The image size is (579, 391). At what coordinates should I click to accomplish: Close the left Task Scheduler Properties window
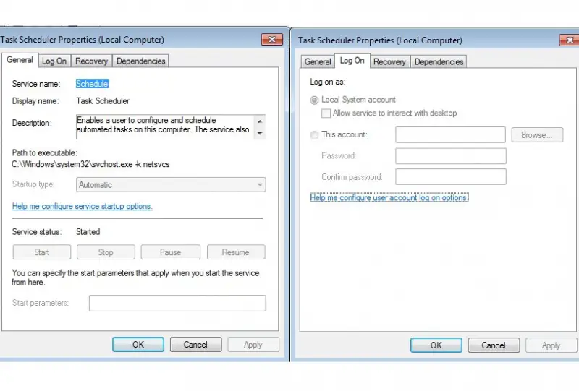point(272,39)
